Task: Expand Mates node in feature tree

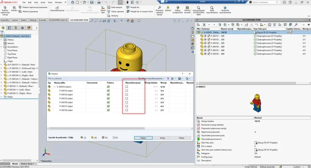Action: (x=2, y=97)
